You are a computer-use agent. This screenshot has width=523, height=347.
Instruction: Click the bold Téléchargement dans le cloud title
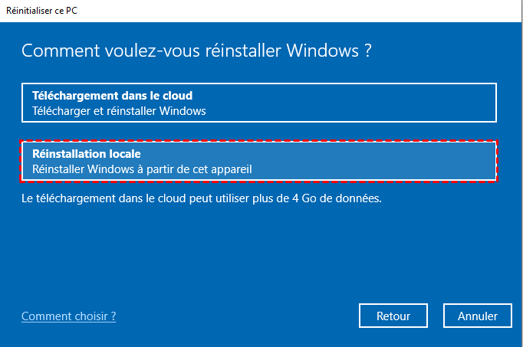tap(112, 96)
